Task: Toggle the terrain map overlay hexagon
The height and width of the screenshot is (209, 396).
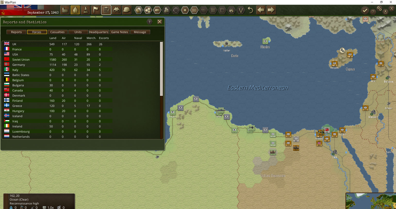Action: 139,10
